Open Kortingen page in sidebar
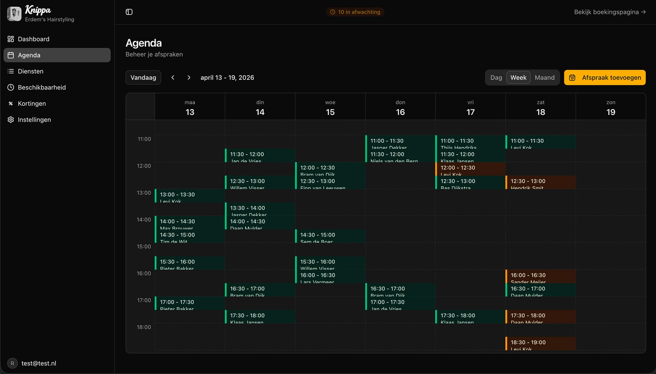Viewport: 656px width, 374px height. click(x=32, y=104)
